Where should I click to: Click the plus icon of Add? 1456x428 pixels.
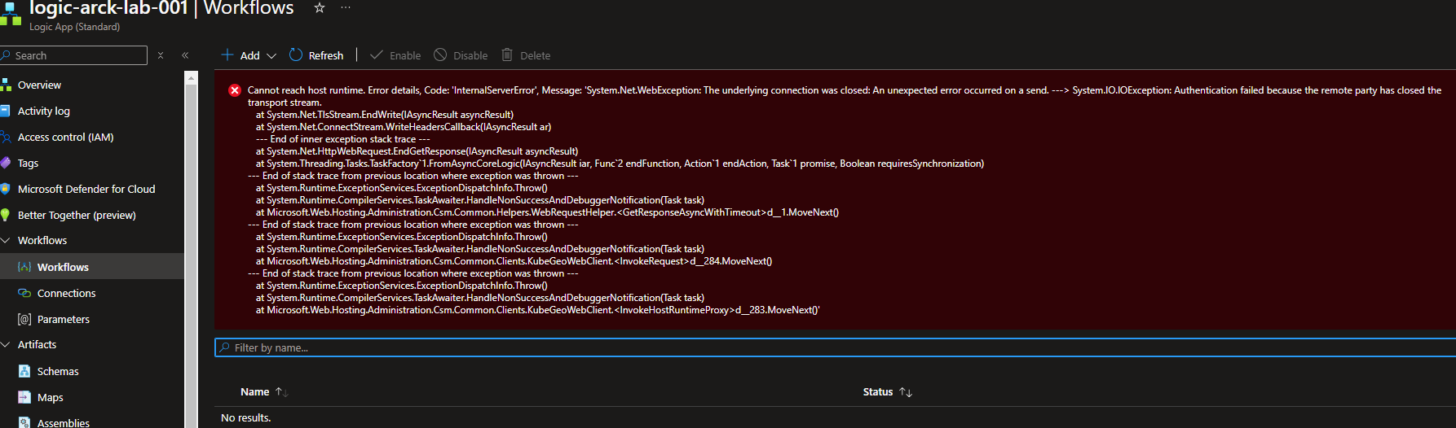[227, 55]
